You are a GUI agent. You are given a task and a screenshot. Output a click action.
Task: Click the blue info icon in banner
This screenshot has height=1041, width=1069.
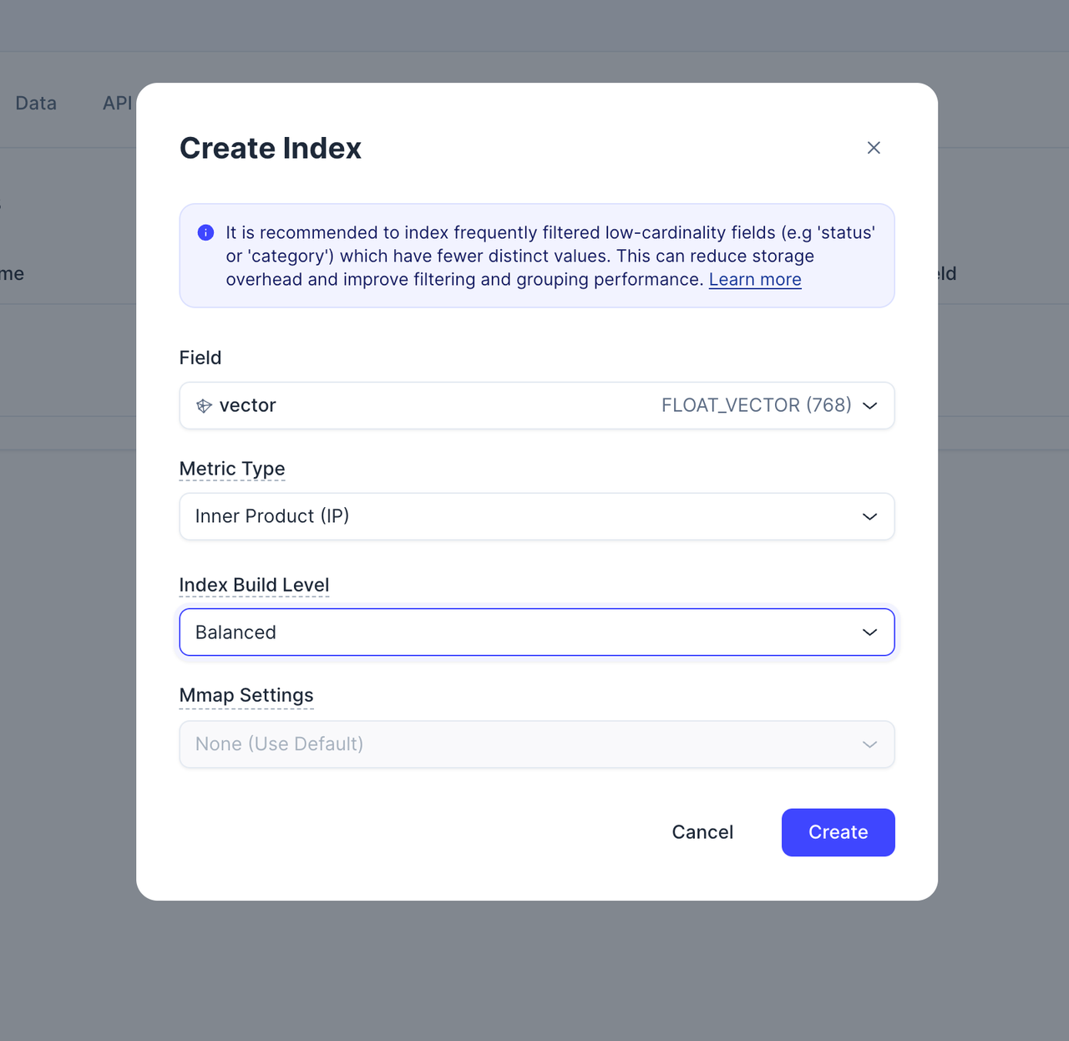pos(205,232)
